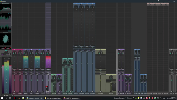Open Windows taskbar search
Screen dimensions: 177x100
pos(6,98)
